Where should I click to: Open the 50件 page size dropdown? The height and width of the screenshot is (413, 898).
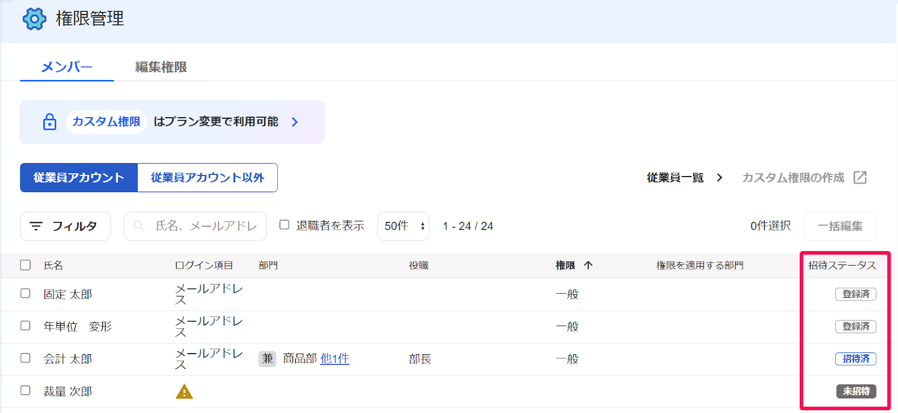tap(404, 226)
